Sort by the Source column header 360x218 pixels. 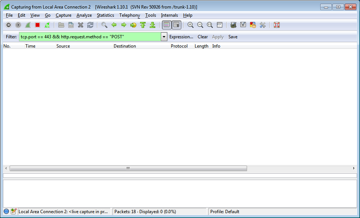[84, 46]
